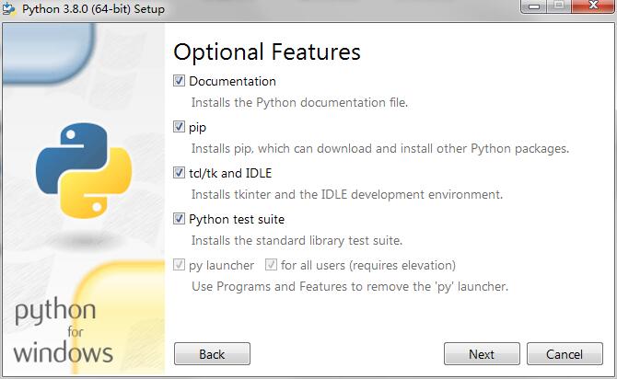Disable the tcl/tk and IDLE checkbox
The image size is (617, 379).
click(180, 173)
